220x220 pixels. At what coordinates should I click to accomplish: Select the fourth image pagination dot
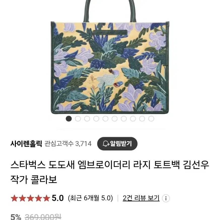[x=96, y=119]
